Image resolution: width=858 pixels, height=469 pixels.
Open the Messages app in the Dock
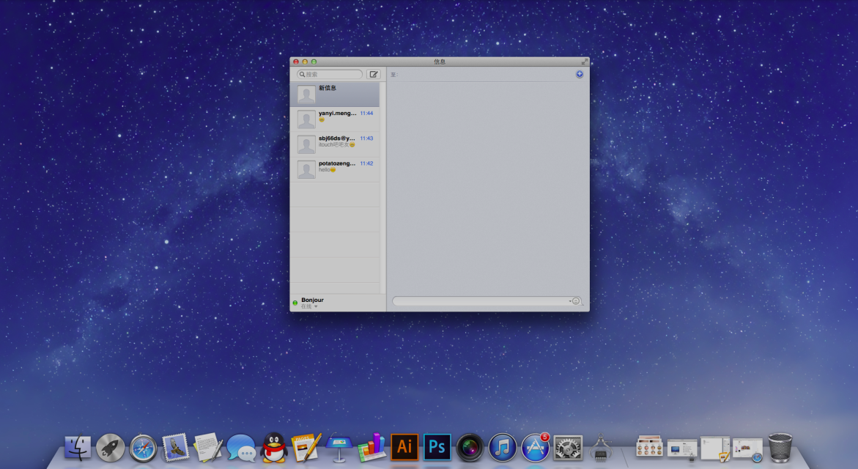pyautogui.click(x=241, y=448)
